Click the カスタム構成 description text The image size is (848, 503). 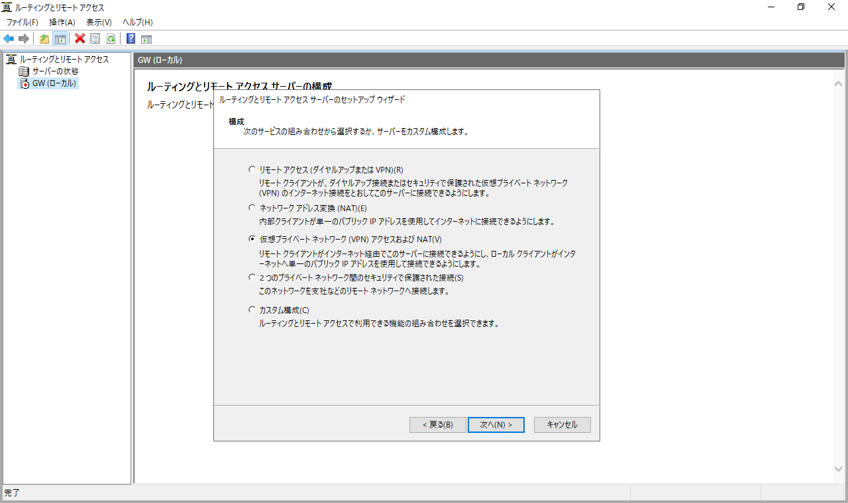click(378, 324)
